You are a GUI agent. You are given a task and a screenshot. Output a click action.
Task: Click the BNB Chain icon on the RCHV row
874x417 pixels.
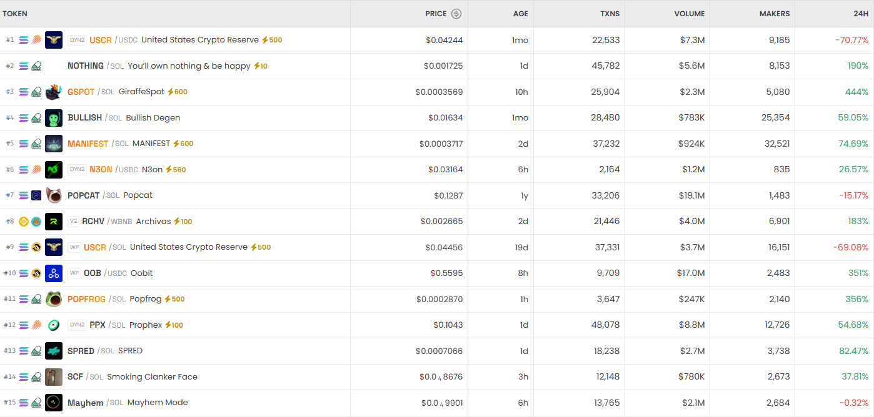[x=23, y=221]
